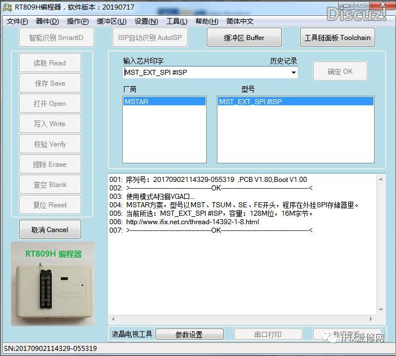Open the 工具链面板 Toolchain panel

point(337,37)
